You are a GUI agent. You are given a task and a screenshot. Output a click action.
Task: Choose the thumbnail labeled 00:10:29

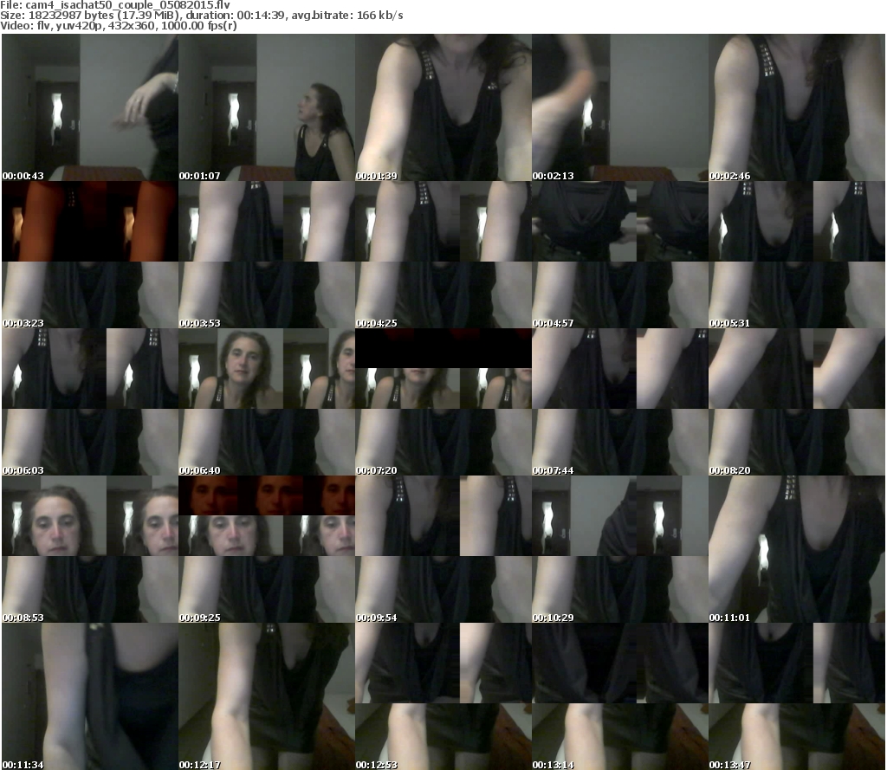pos(620,549)
